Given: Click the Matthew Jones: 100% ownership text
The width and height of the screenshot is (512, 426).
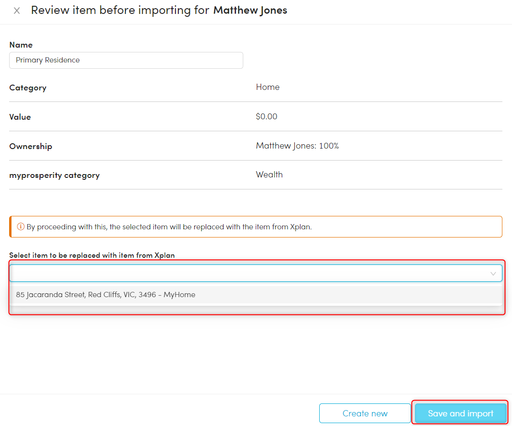Looking at the screenshot, I should pos(297,146).
